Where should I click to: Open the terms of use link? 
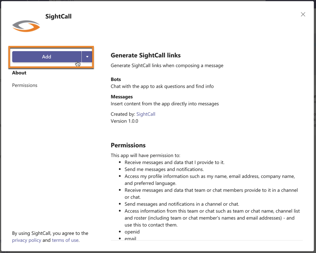point(65,240)
